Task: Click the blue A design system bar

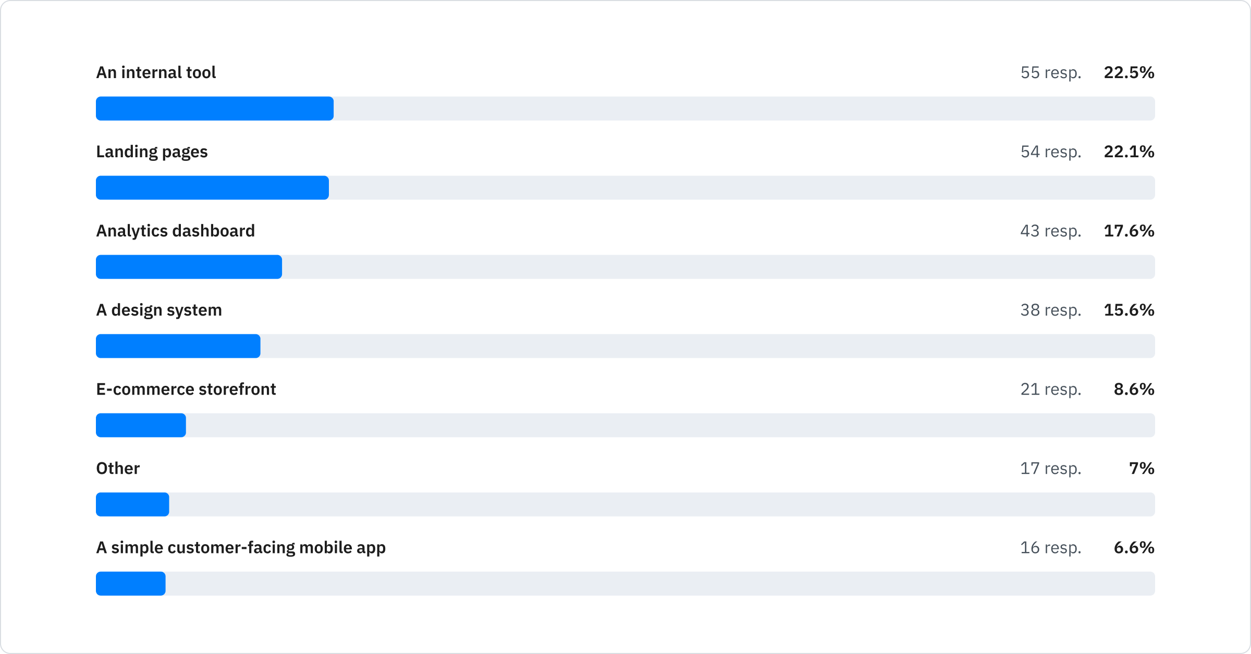Action: click(x=178, y=346)
